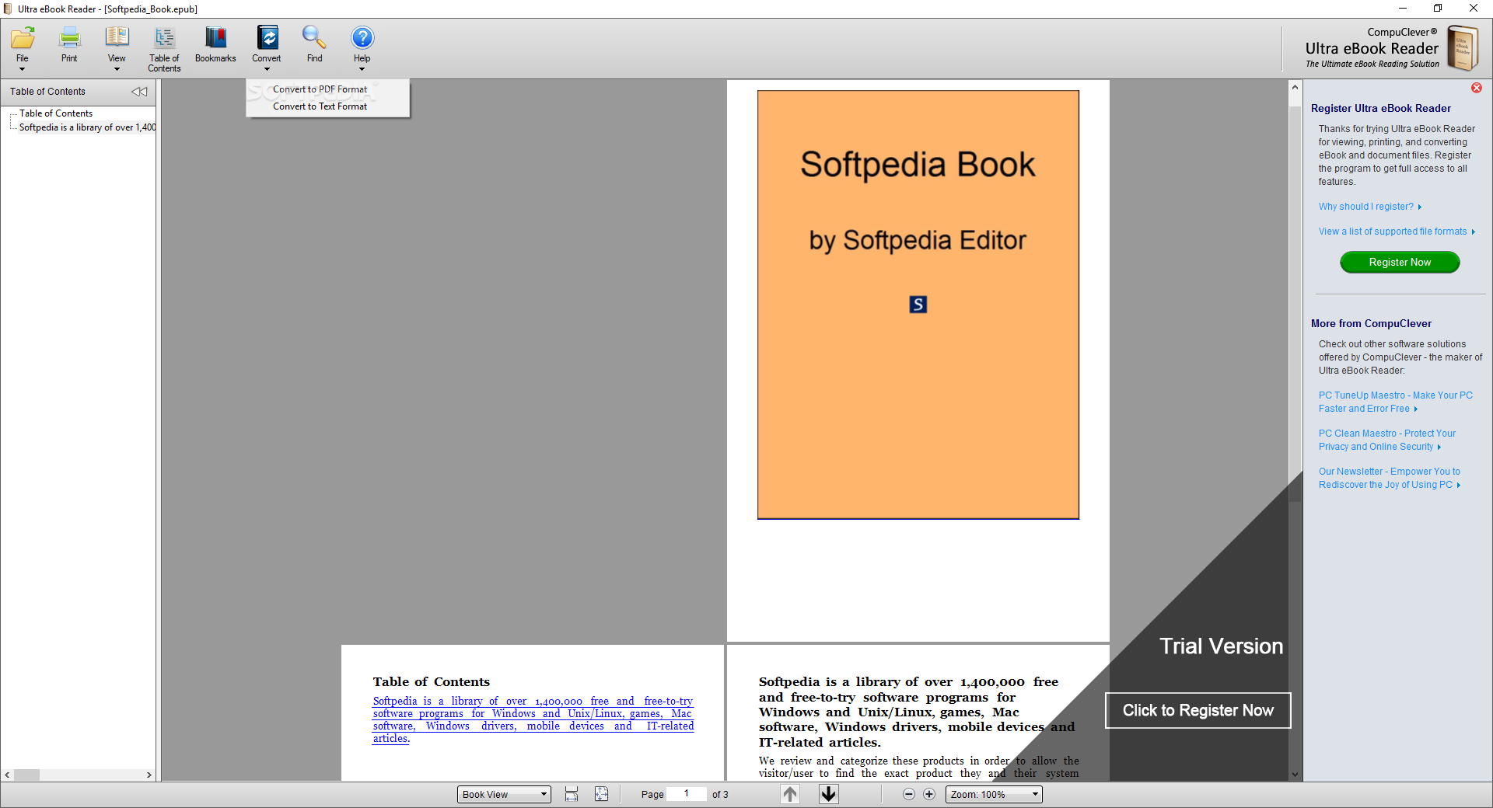This screenshot has width=1493, height=808.
Task: Click the Softpedia link in Table of Contents page
Action: point(533,719)
